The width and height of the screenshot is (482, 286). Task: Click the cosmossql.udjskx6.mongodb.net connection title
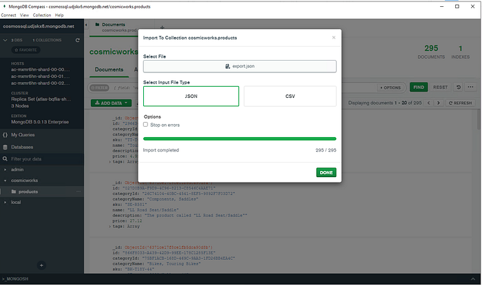pos(39,26)
